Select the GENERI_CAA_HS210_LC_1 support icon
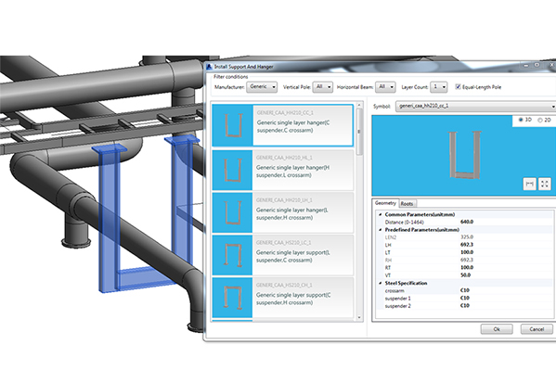556x370 pixels. tap(232, 255)
